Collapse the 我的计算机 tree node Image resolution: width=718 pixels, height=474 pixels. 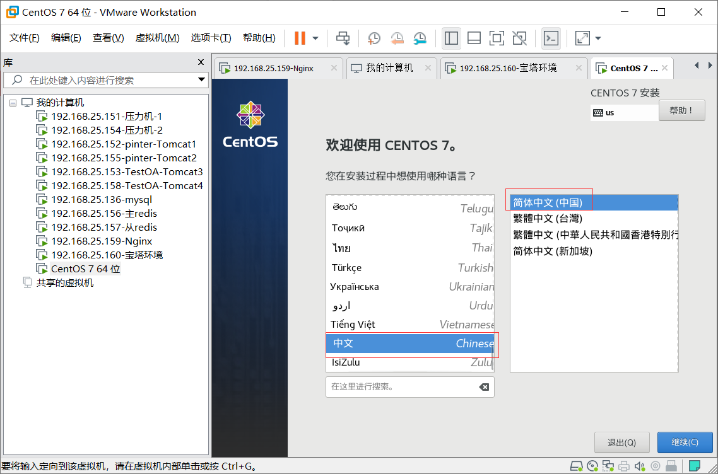pos(13,103)
